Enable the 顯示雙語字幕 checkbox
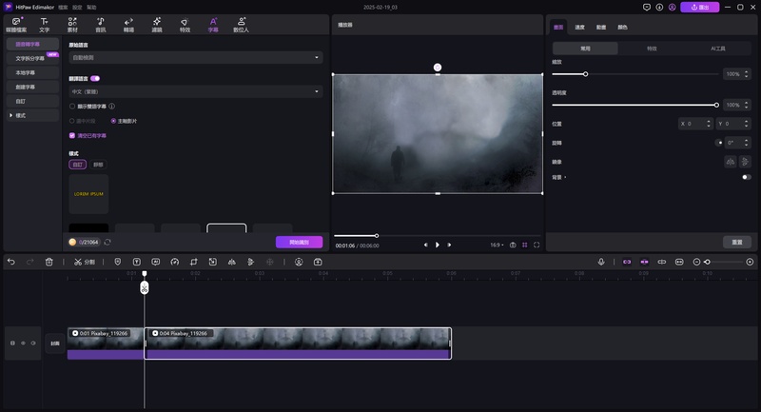The image size is (761, 412). tap(72, 107)
